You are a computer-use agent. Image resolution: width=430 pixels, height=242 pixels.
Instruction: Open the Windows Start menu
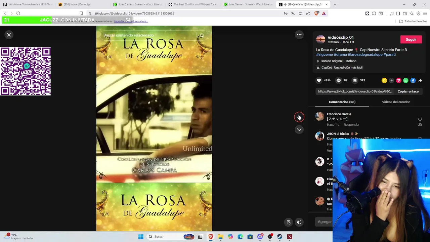pyautogui.click(x=141, y=237)
